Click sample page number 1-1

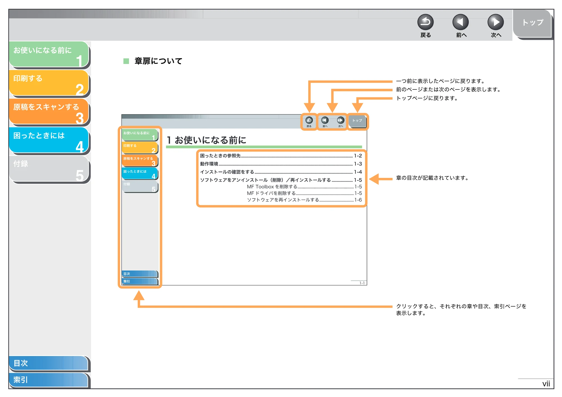362,283
